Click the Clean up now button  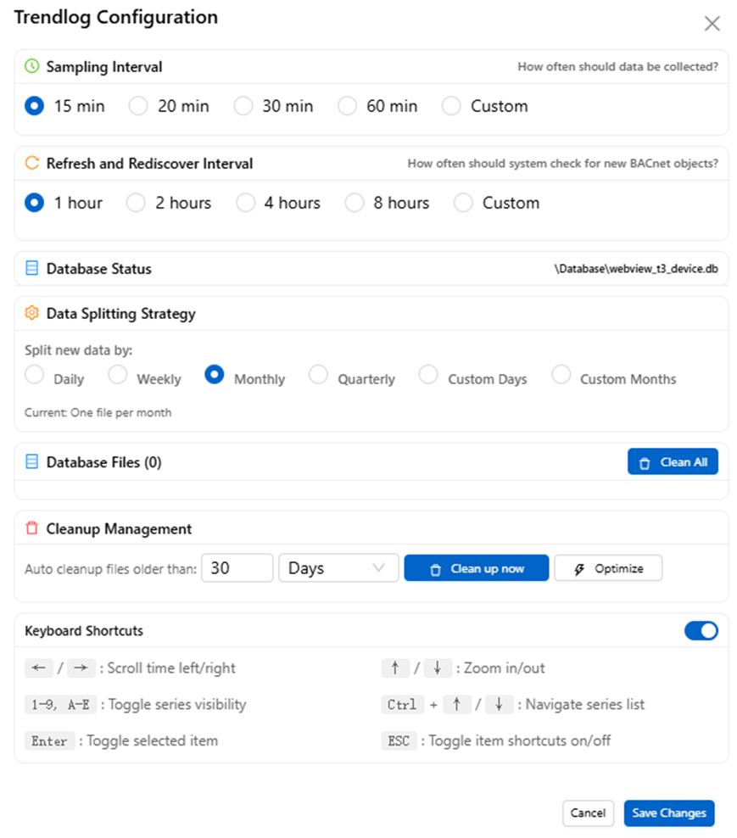476,567
